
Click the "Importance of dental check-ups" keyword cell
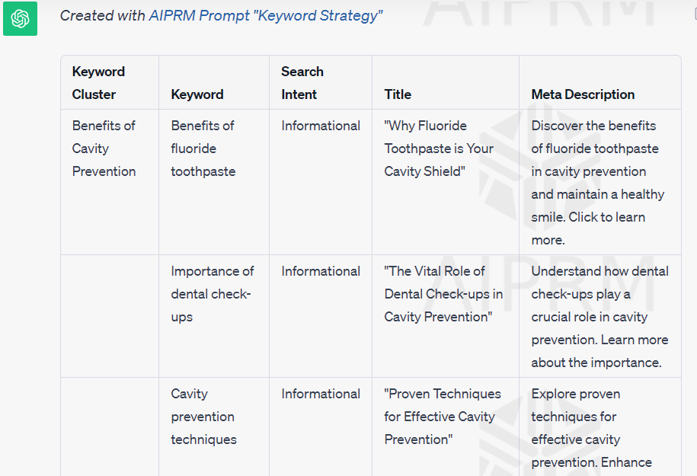[x=213, y=294]
